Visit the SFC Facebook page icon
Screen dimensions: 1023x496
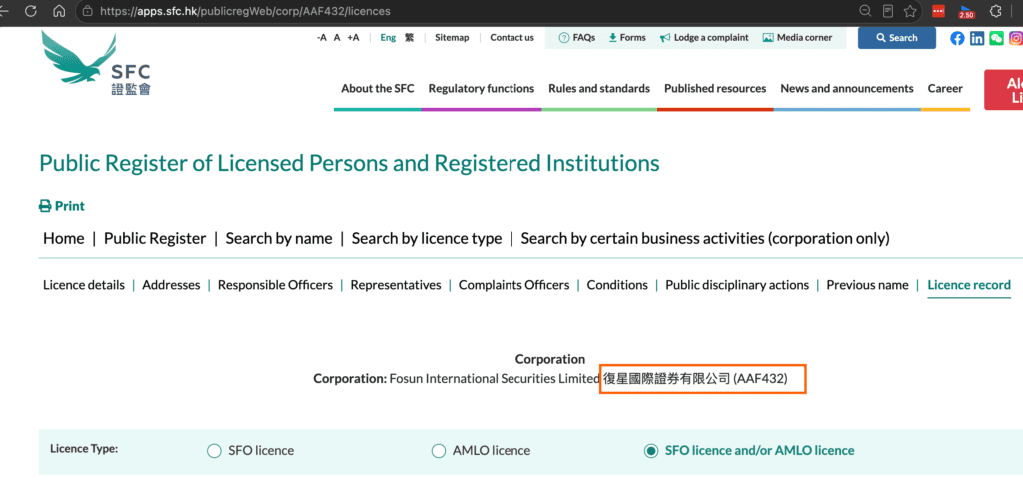pos(957,39)
